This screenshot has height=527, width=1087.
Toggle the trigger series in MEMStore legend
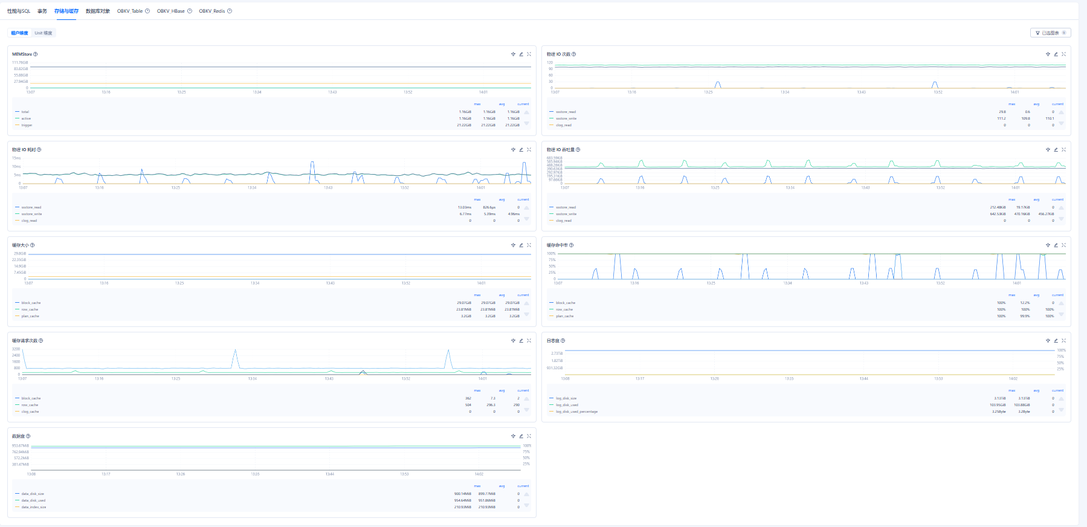coord(27,125)
